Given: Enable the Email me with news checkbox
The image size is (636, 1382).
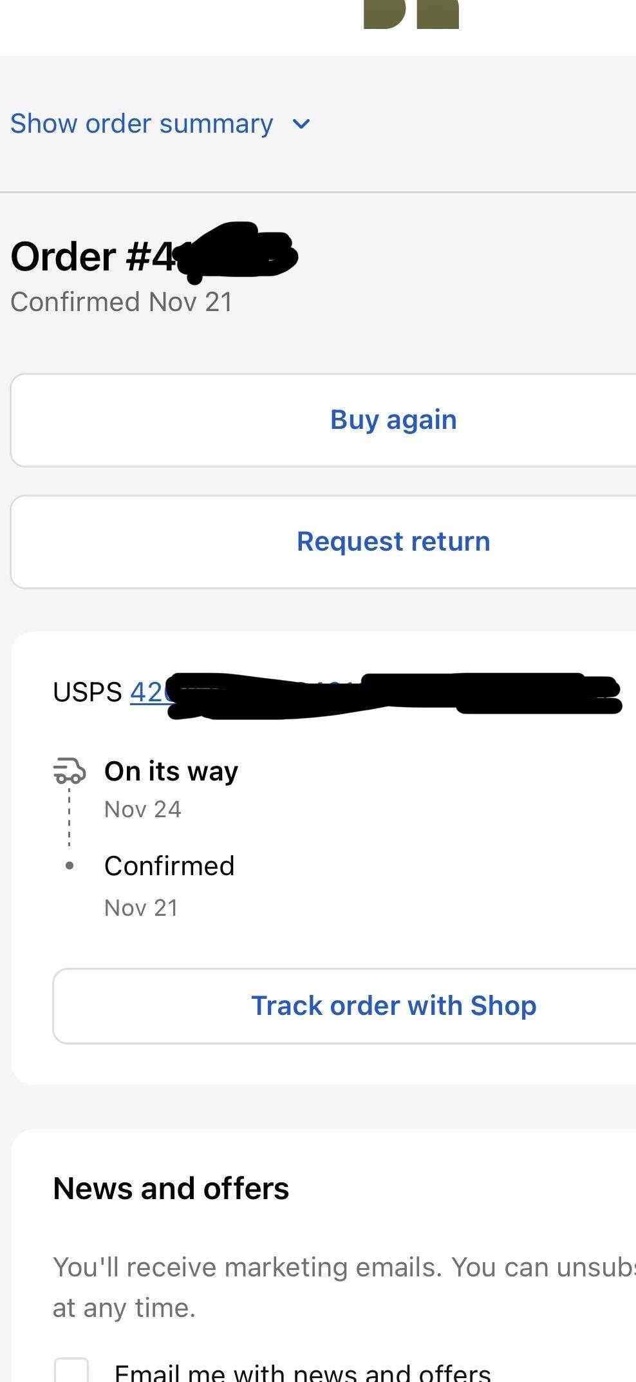Looking at the screenshot, I should tap(71, 1372).
